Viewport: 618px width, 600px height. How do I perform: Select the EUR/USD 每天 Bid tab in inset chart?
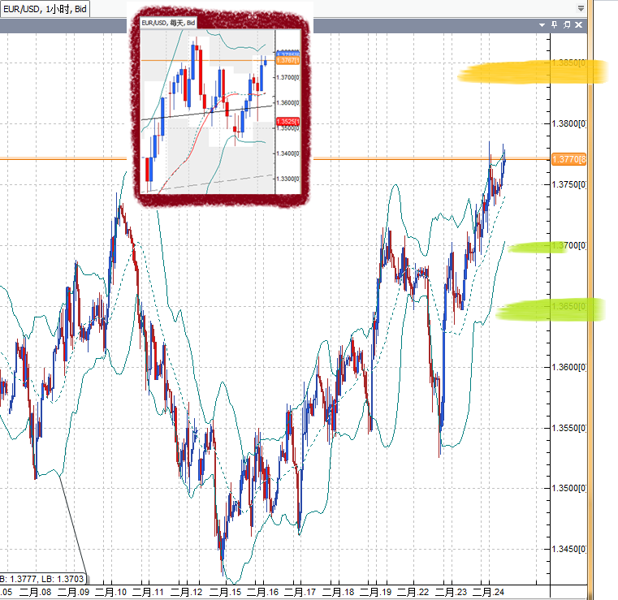(x=168, y=23)
